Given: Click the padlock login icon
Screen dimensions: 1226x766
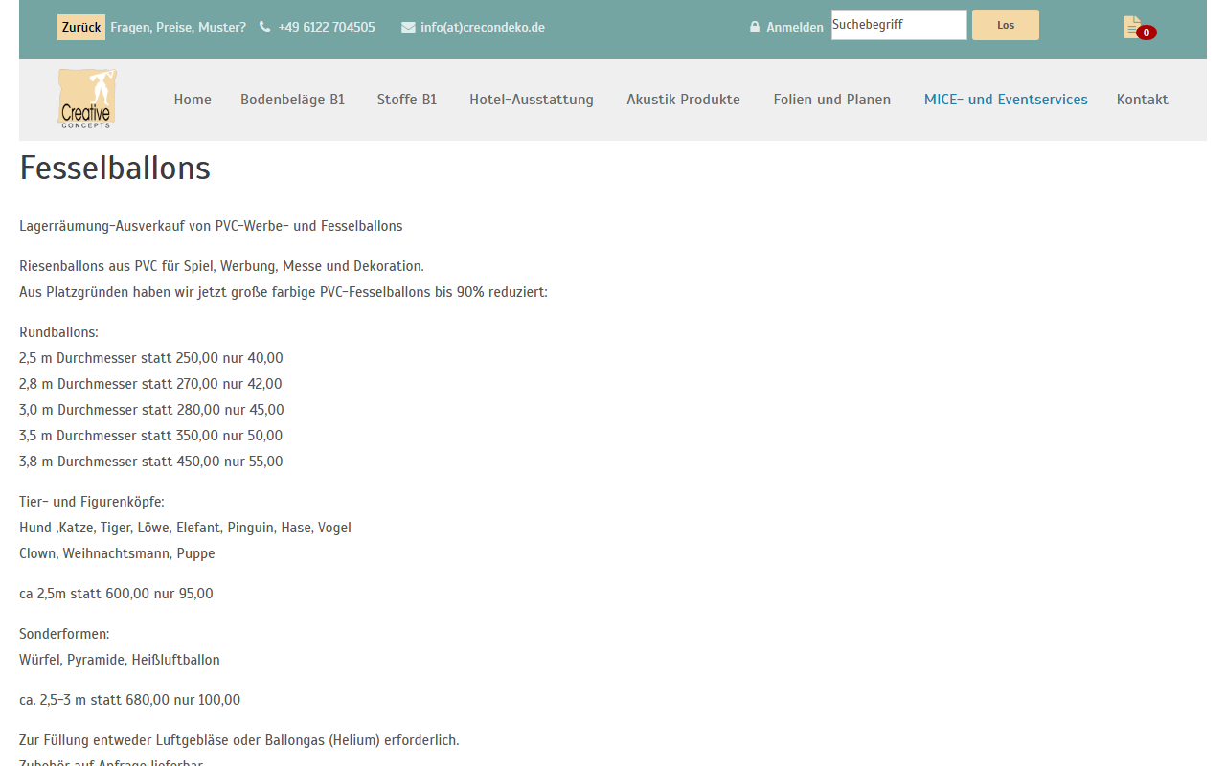Looking at the screenshot, I should pyautogui.click(x=755, y=27).
